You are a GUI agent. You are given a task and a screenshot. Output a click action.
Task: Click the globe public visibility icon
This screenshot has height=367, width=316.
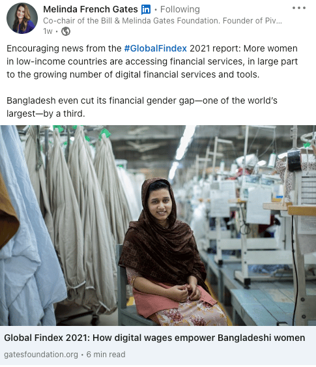tap(66, 31)
